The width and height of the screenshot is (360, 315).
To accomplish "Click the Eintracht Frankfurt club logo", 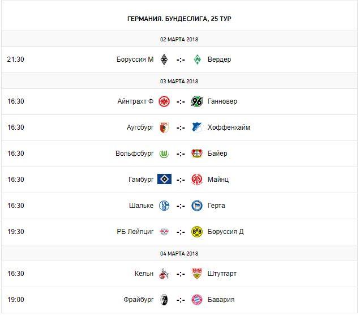I will pyautogui.click(x=164, y=101).
